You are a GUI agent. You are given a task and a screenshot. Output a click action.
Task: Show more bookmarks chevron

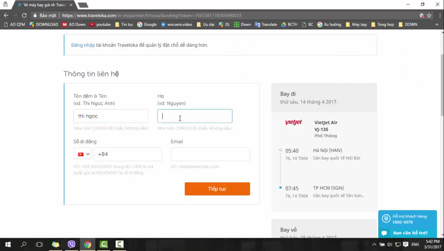pyautogui.click(x=437, y=24)
